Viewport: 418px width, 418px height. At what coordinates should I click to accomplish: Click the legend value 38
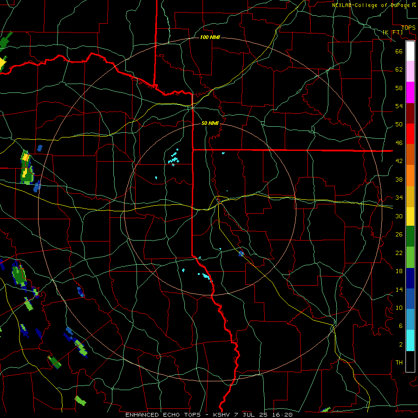399,179
